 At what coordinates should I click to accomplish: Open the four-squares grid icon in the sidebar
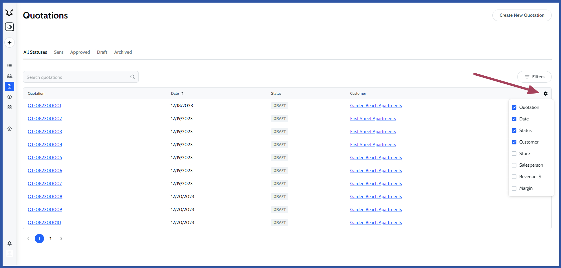(x=10, y=107)
